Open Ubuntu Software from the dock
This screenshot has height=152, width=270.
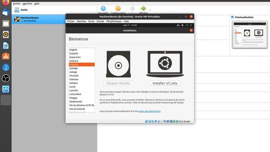point(5,56)
